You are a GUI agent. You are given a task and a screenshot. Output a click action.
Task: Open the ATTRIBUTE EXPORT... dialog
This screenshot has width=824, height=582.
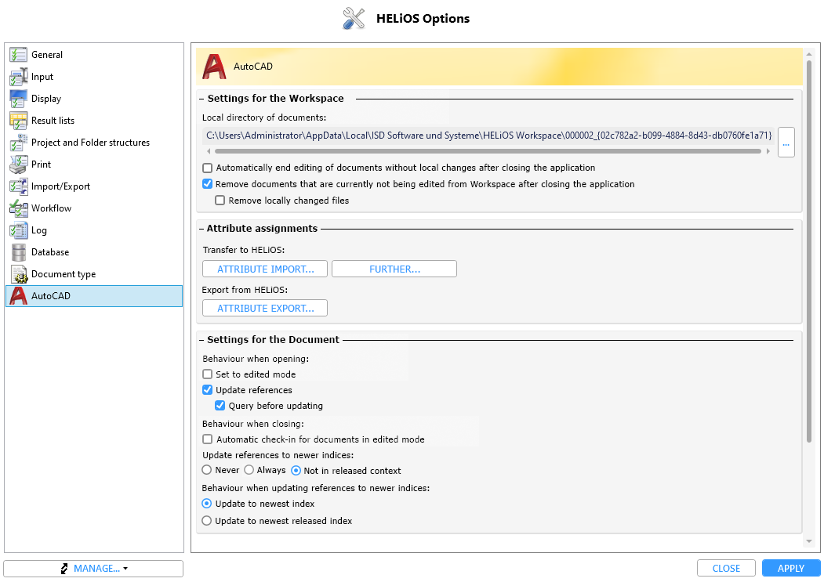click(x=265, y=309)
